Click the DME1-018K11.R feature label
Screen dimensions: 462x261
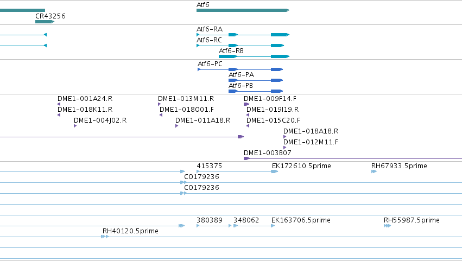(85, 110)
